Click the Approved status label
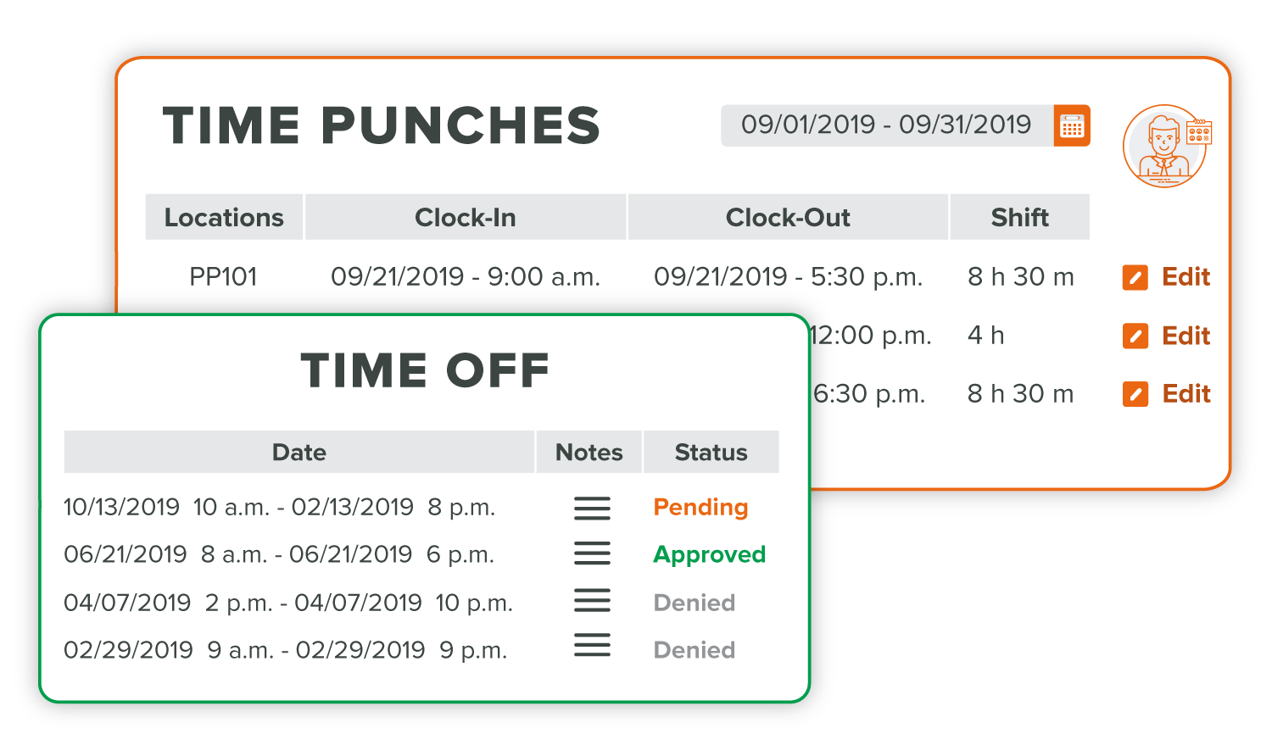The width and height of the screenshot is (1272, 756). pyautogui.click(x=709, y=555)
